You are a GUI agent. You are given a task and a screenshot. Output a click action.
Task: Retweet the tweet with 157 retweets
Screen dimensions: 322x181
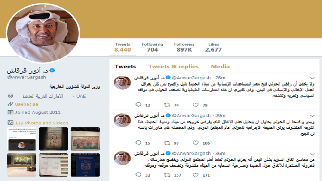[x=167, y=175]
